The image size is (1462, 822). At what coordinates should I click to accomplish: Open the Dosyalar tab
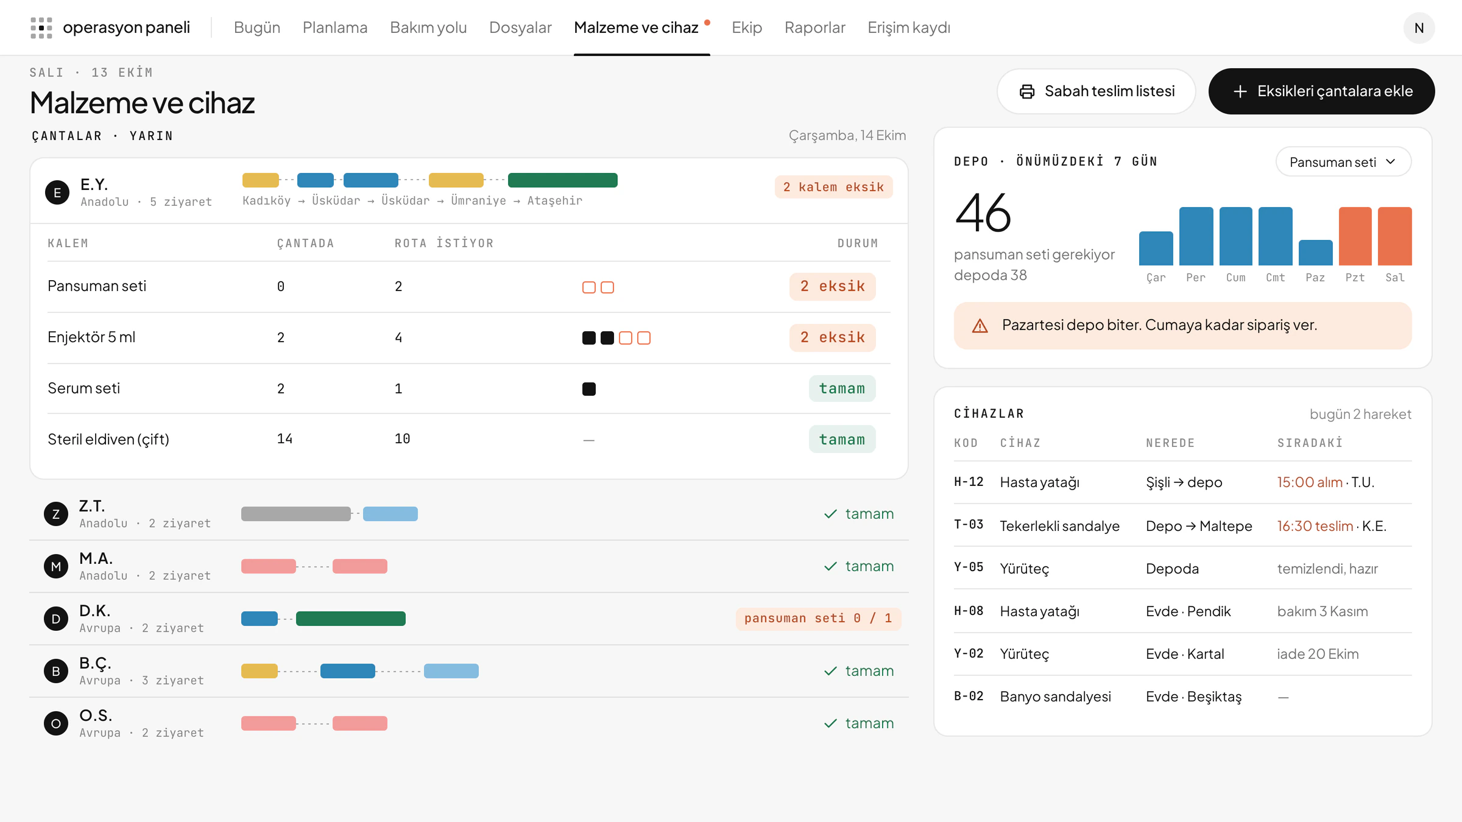click(x=520, y=27)
